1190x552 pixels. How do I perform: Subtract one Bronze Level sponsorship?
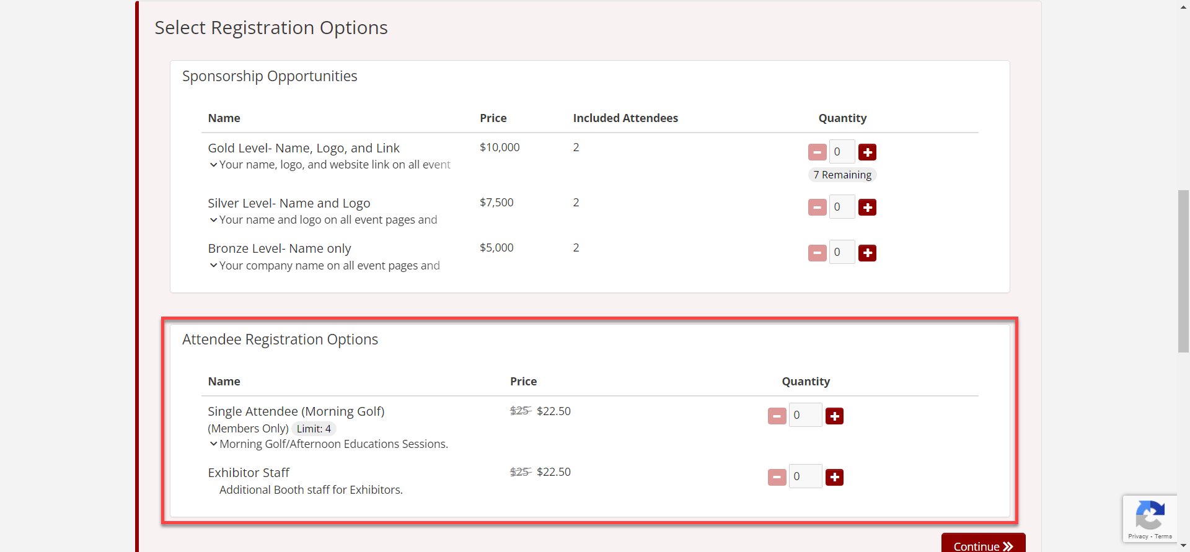(x=817, y=253)
